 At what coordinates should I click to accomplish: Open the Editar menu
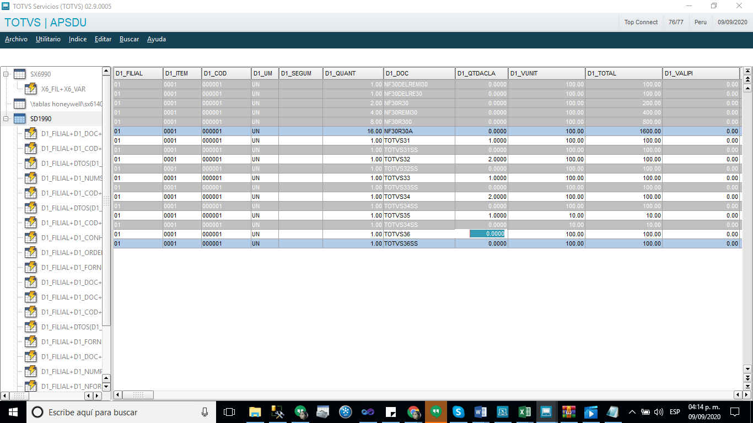pyautogui.click(x=103, y=39)
